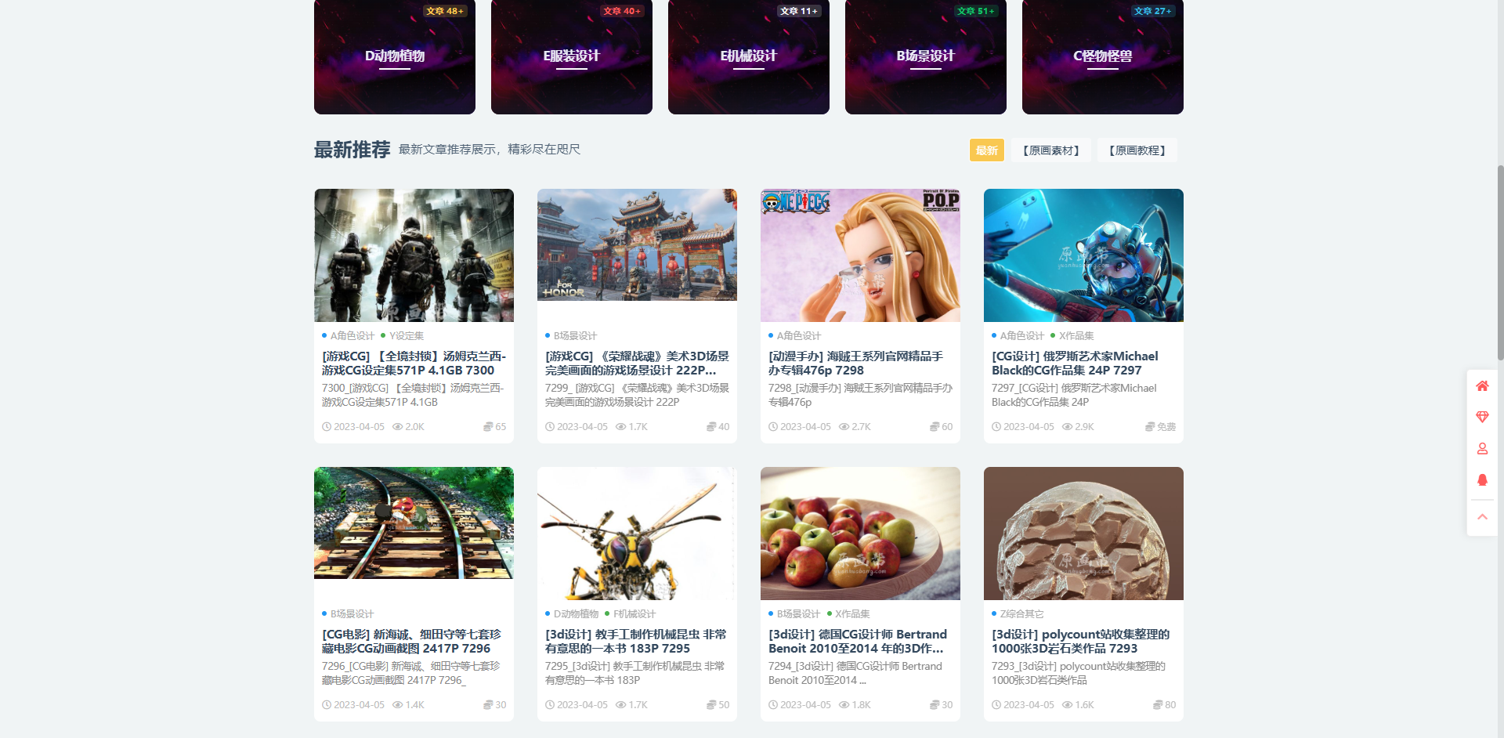Click the diamond VIP icon in sidebar
Screen dimensions: 1504x738
coord(1482,417)
